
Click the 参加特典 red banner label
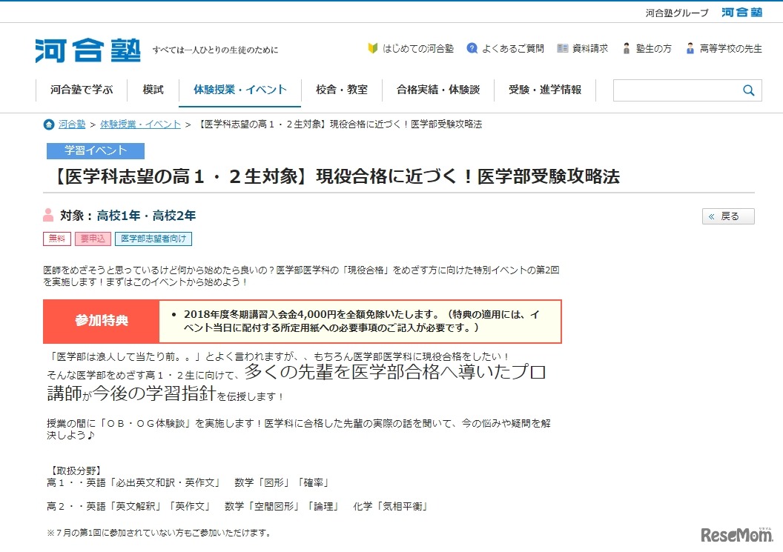coord(102,321)
